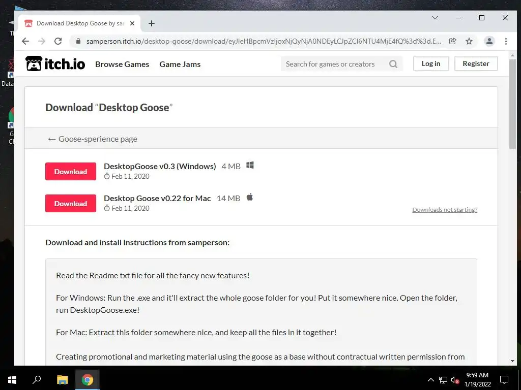Click the 'Downloads not starting?' link
Screen dimensions: 521x390
[445, 210]
